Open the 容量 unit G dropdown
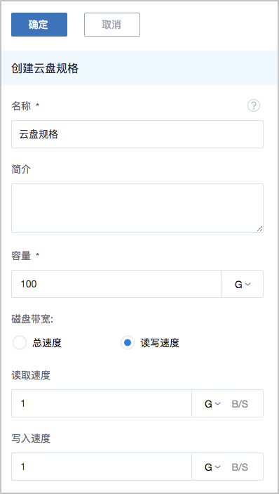 (x=243, y=284)
